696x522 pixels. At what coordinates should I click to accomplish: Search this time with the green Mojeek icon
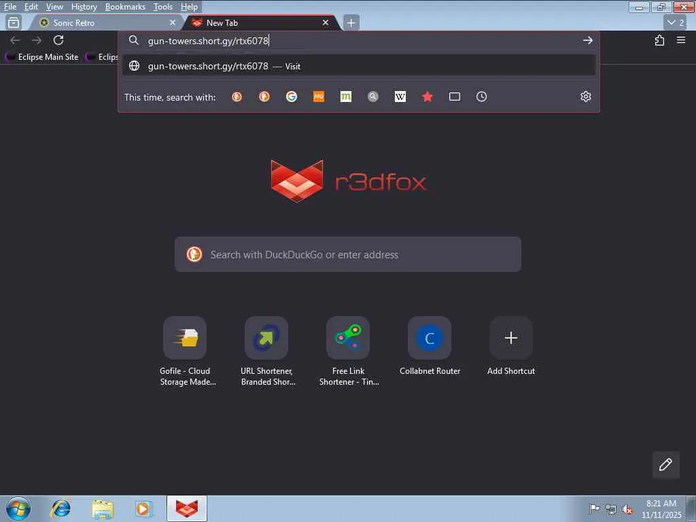point(346,97)
